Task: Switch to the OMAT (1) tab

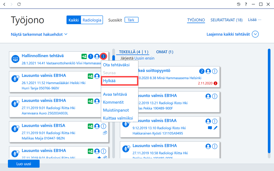Action: 165,52
